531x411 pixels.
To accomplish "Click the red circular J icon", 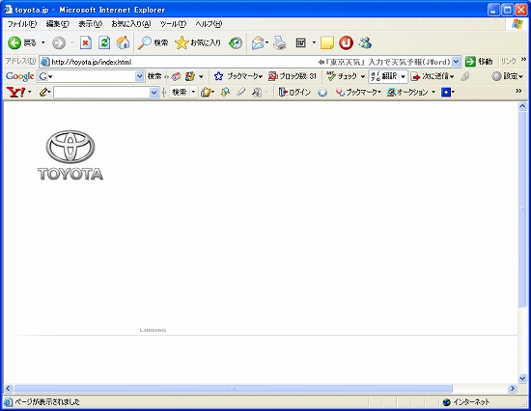I will [x=346, y=42].
